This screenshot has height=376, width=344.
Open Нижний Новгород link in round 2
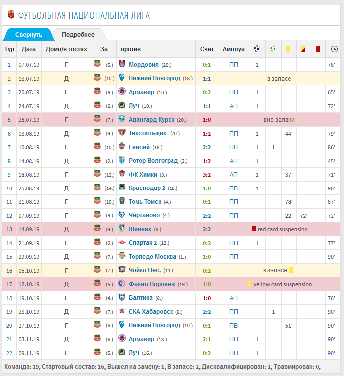tap(155, 78)
